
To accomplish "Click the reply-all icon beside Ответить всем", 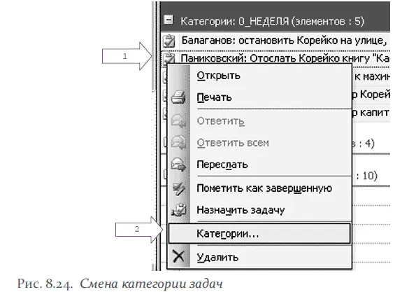I will pos(178,143).
